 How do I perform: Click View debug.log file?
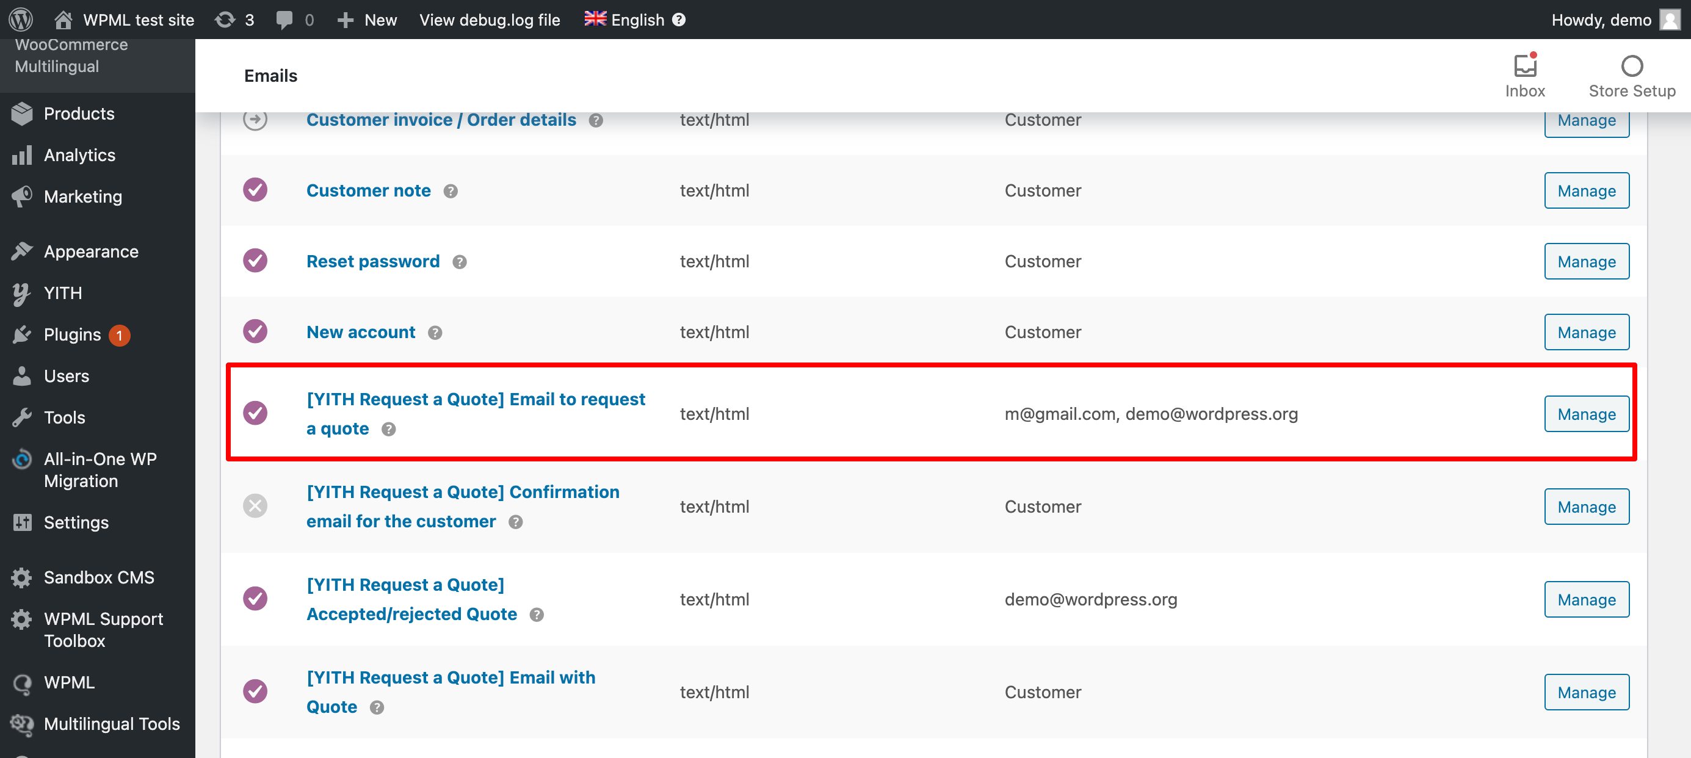click(x=490, y=20)
